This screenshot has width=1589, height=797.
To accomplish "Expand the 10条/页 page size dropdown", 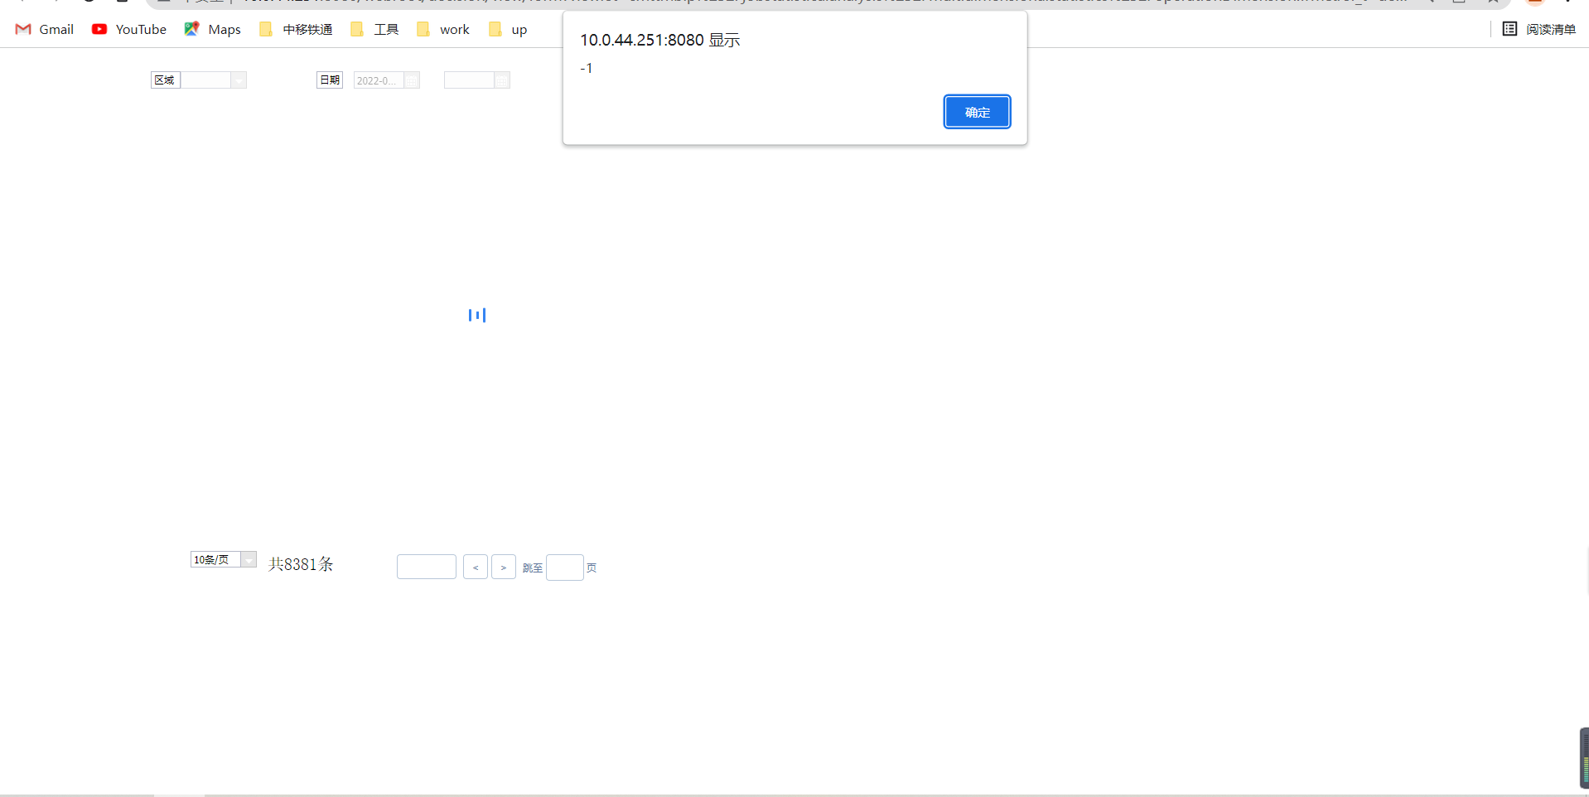I will [x=249, y=560].
